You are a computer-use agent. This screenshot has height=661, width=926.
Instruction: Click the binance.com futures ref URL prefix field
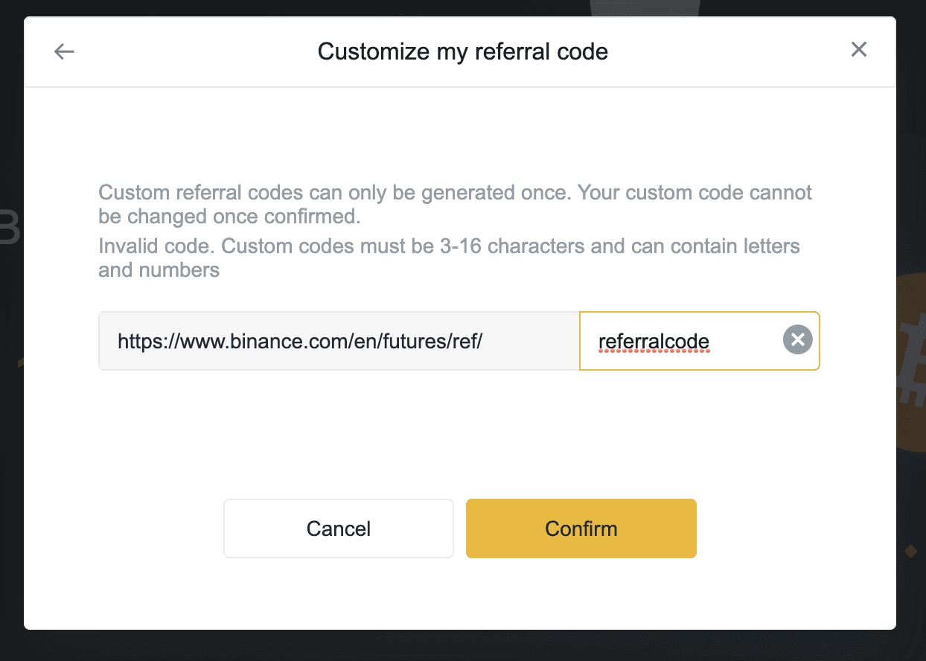pyautogui.click(x=339, y=341)
